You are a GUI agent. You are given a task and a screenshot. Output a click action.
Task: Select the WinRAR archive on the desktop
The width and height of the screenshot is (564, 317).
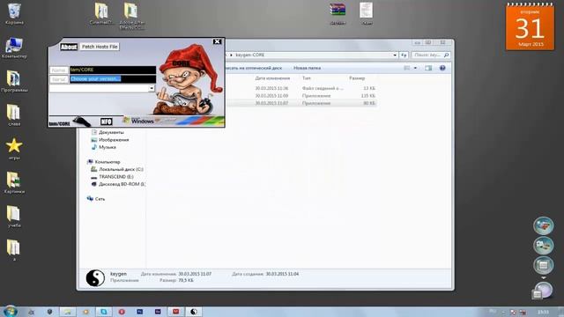[x=338, y=14]
